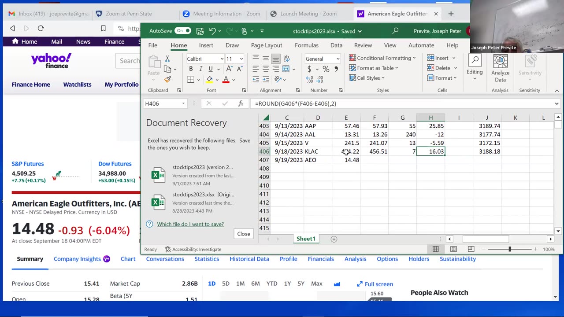Toggle Bottom Align vertical alignment
This screenshot has width=564, height=317.
click(276, 59)
